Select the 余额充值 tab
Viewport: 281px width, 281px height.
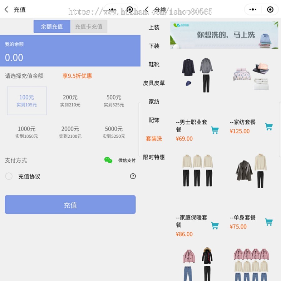(52, 27)
